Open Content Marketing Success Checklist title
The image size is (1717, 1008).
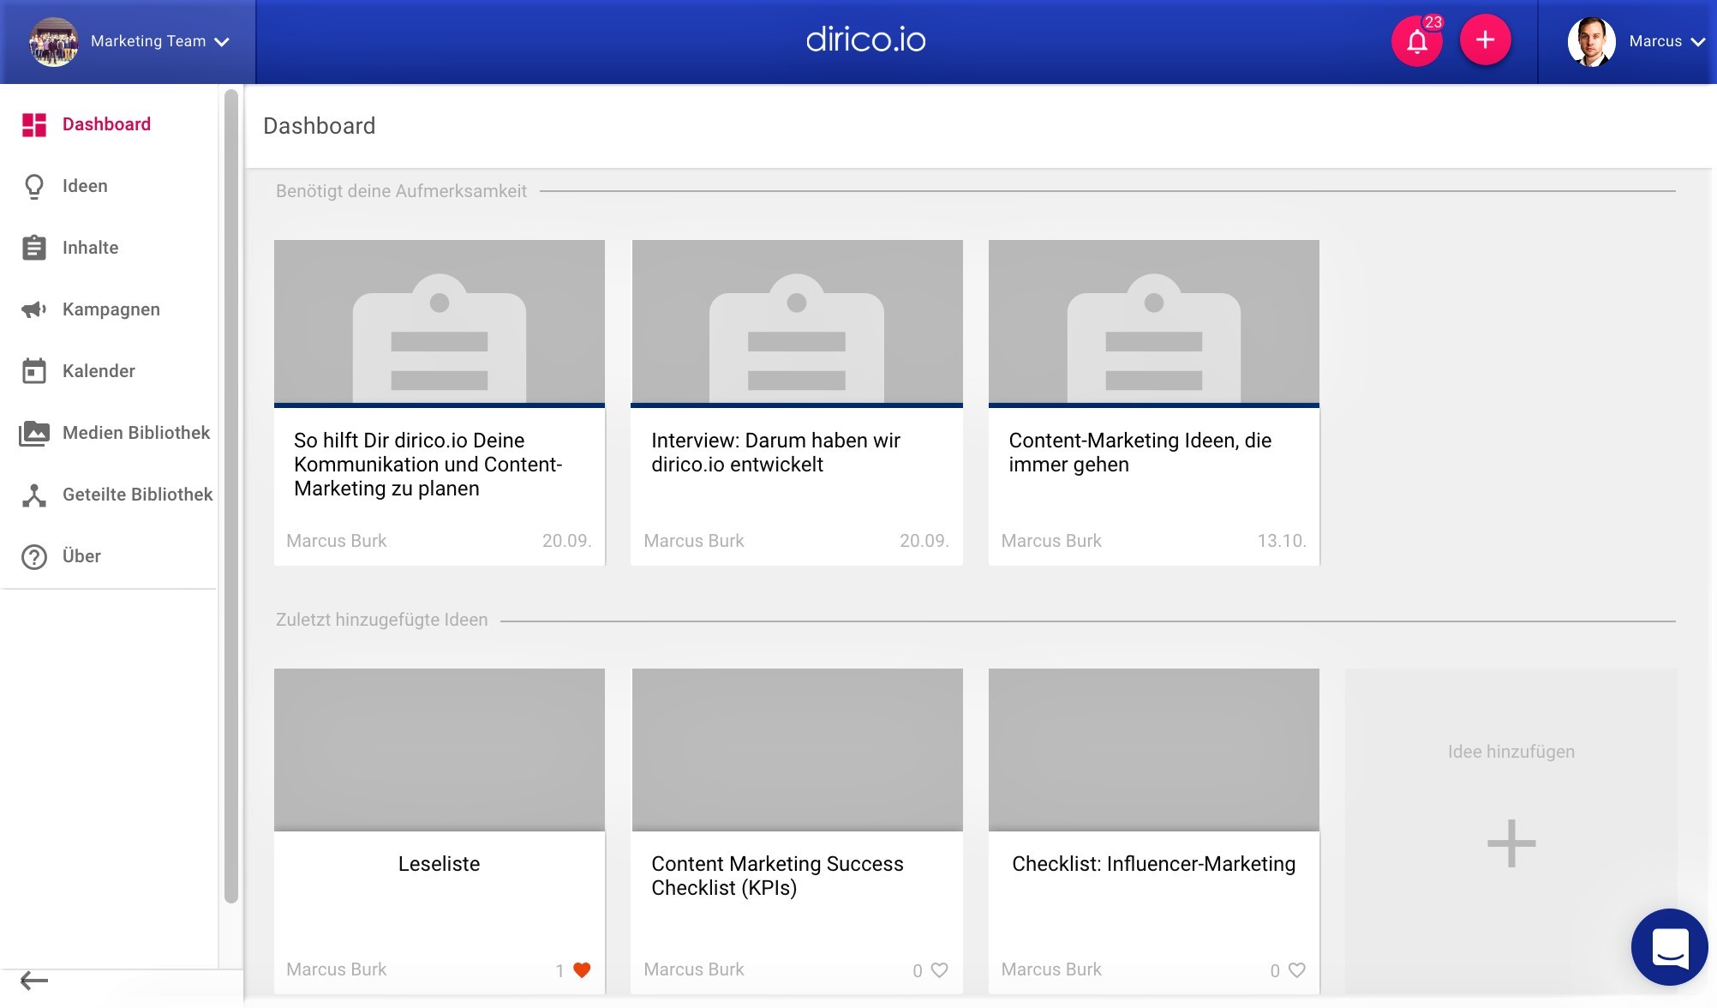click(777, 876)
